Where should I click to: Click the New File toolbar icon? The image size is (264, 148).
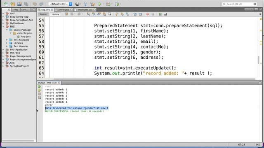coord(6,4)
